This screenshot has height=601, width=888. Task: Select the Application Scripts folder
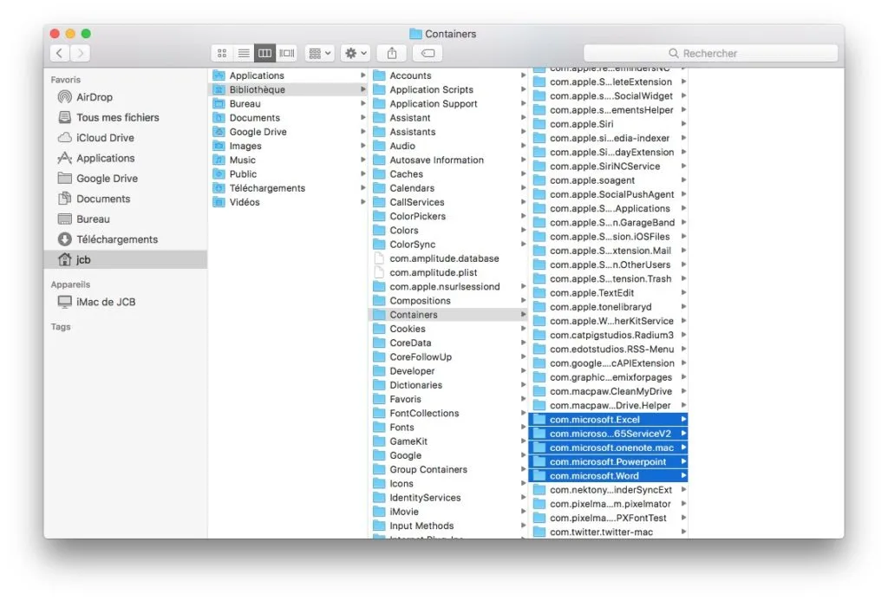[448, 90]
